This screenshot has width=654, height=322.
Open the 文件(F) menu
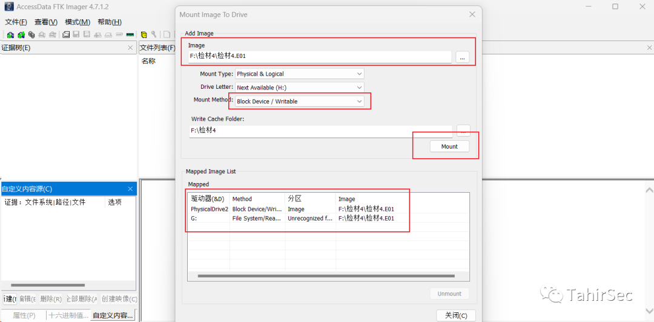click(16, 22)
